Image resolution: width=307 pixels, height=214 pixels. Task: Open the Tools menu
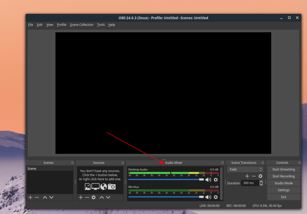point(101,25)
